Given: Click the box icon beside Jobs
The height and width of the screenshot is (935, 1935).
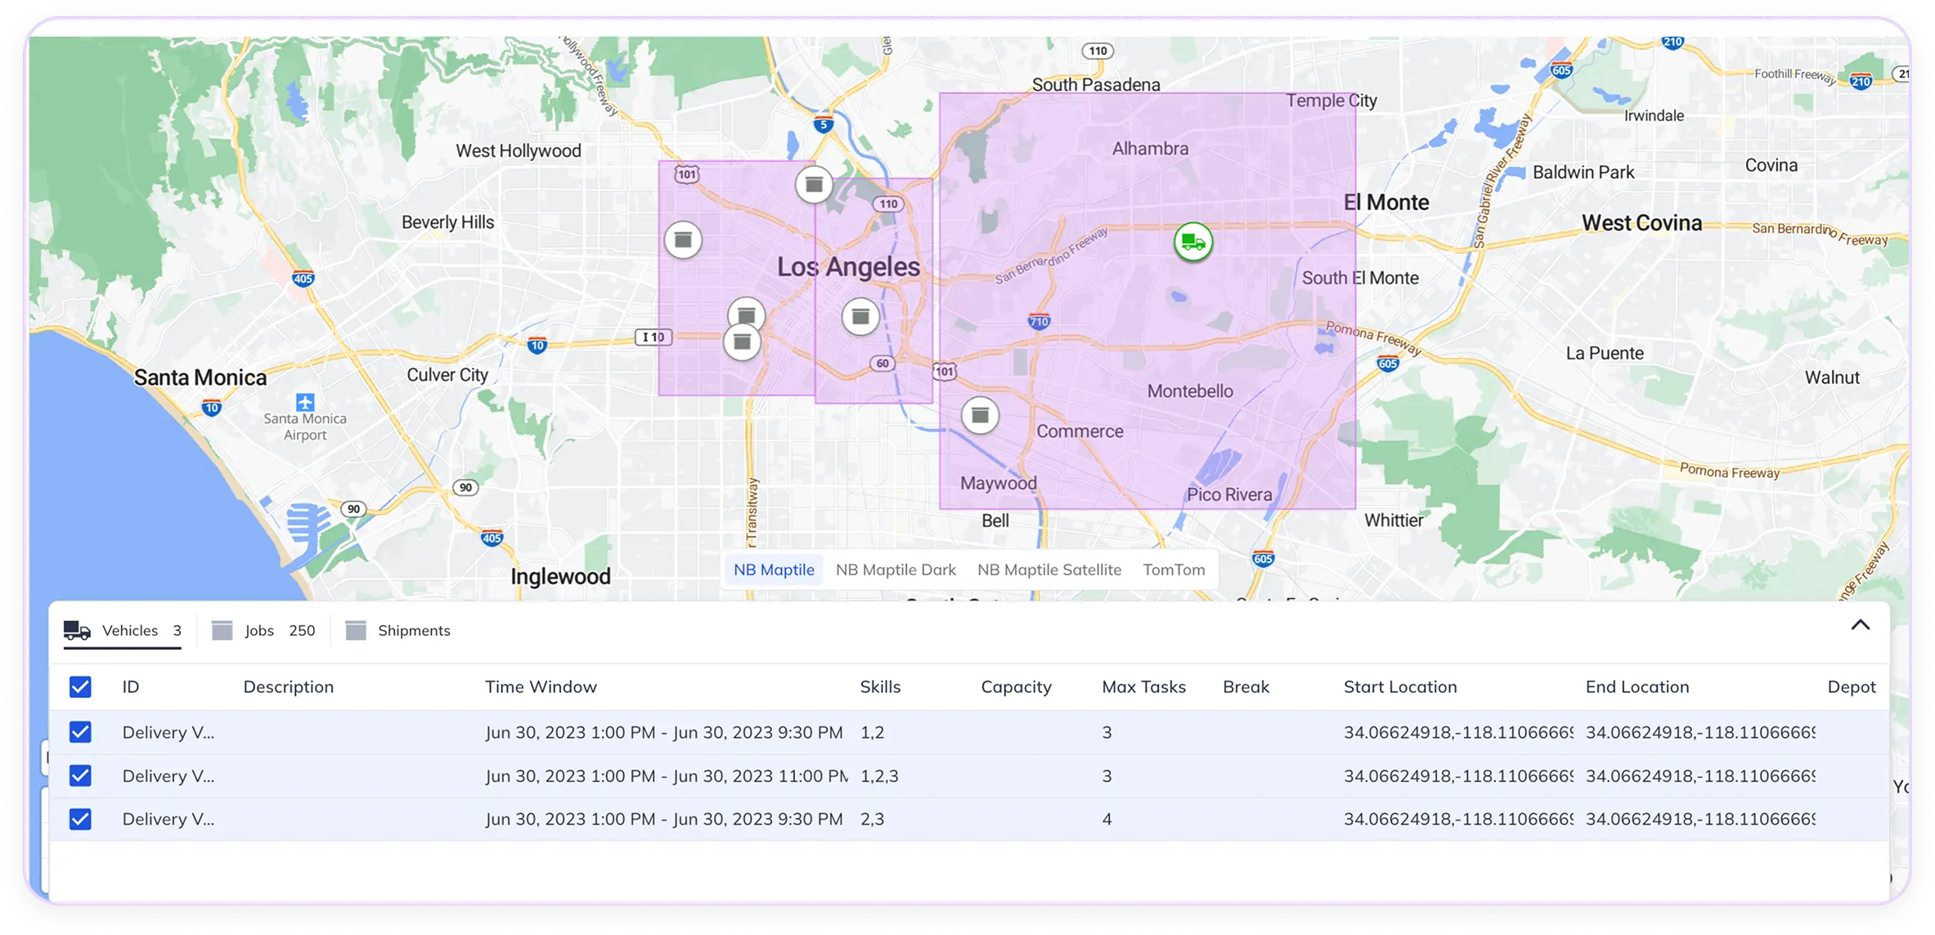Looking at the screenshot, I should (222, 630).
